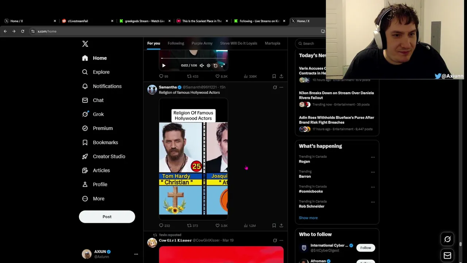The image size is (467, 263).
Task: View analytics for post with 336K views
Action: tap(250, 76)
